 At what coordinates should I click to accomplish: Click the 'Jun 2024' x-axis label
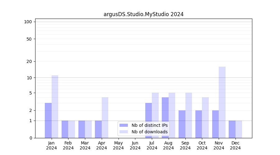click(x=135, y=145)
